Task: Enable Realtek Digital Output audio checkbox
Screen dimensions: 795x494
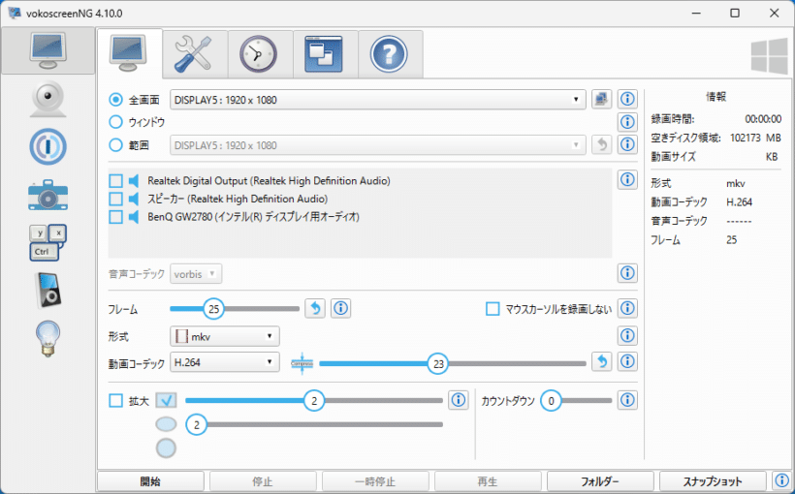Action: [115, 180]
